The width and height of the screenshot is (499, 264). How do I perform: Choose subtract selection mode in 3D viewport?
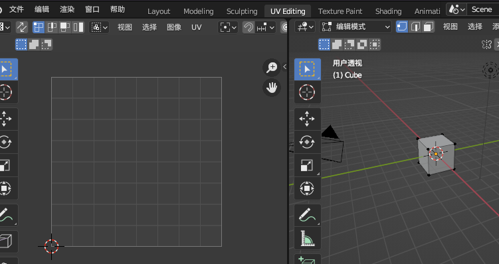pos(349,44)
